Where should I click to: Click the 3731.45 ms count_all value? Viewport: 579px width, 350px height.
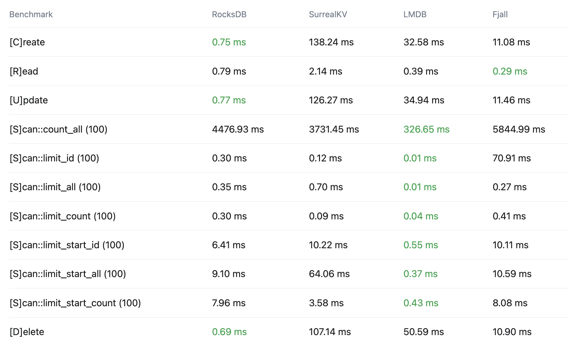pyautogui.click(x=334, y=129)
